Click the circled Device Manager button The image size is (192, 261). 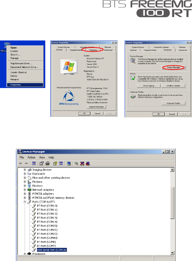point(174,67)
